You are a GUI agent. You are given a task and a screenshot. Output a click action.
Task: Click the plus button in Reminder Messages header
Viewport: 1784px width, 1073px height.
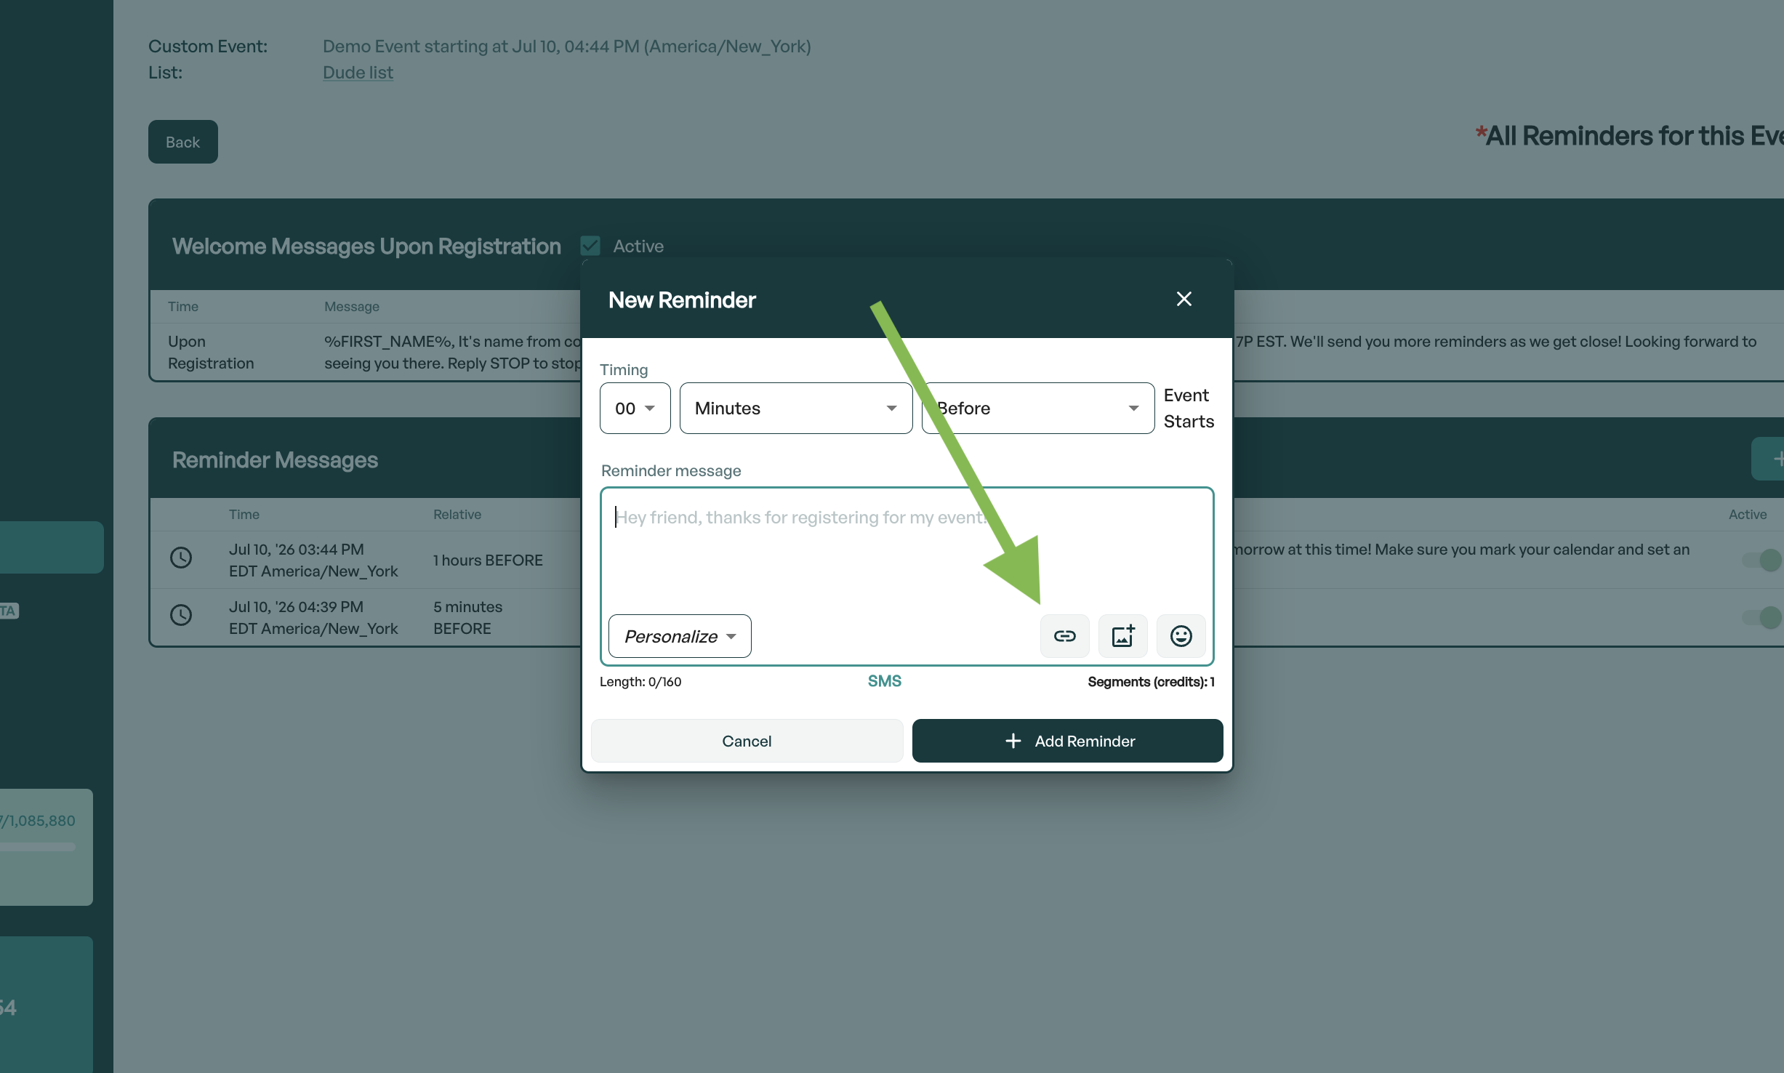tap(1772, 459)
